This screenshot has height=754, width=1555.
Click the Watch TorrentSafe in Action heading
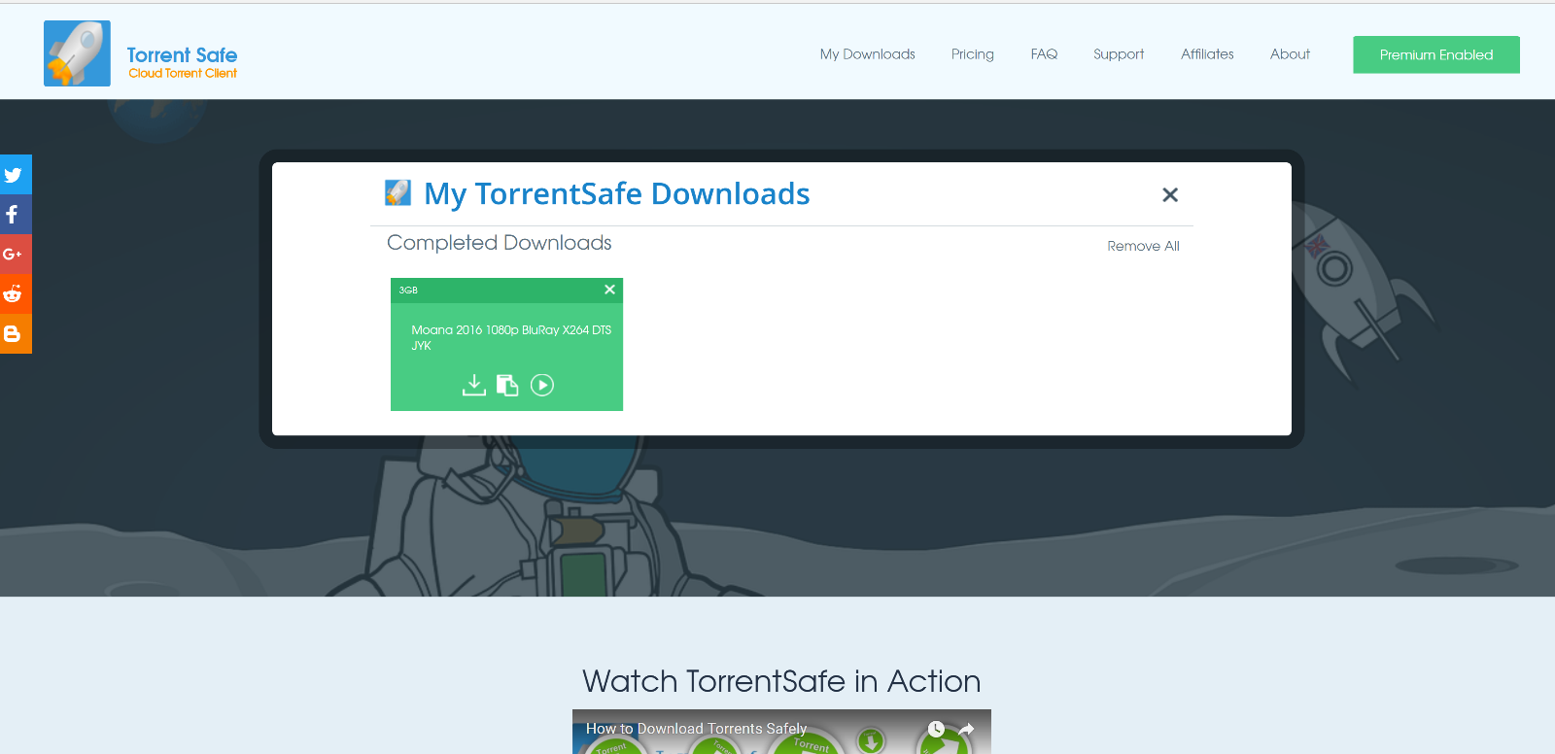[x=781, y=681]
